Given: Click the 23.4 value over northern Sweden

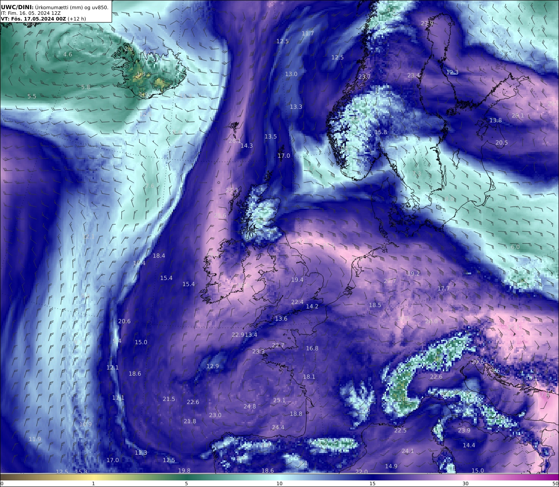Looking at the screenshot, I should click(x=414, y=76).
